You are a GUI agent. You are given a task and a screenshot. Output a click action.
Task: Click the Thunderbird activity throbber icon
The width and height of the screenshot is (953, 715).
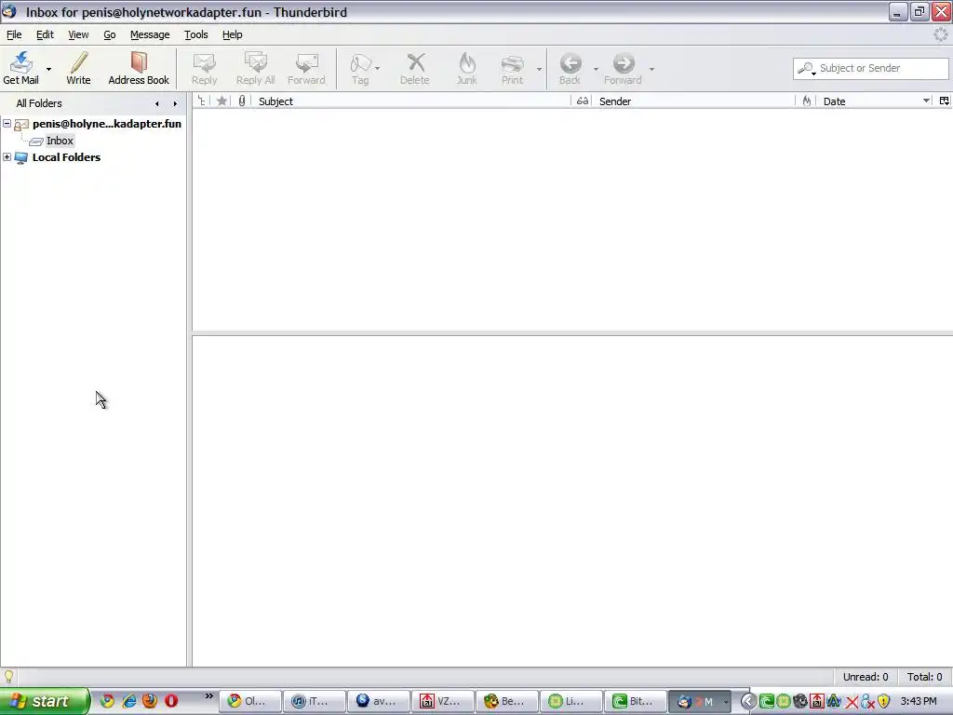pos(940,34)
